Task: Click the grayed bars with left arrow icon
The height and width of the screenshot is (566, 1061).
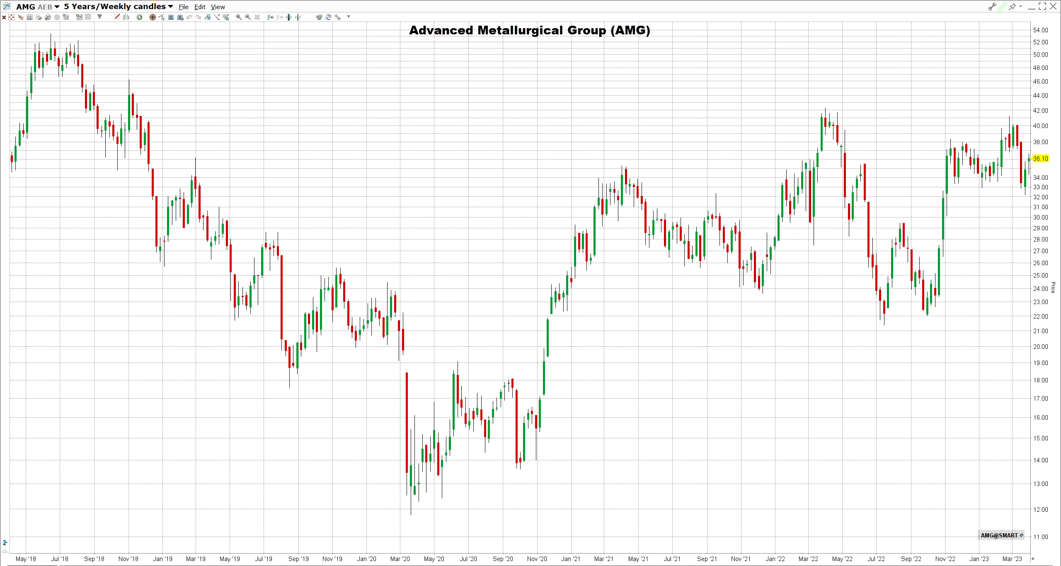Action: [x=280, y=17]
